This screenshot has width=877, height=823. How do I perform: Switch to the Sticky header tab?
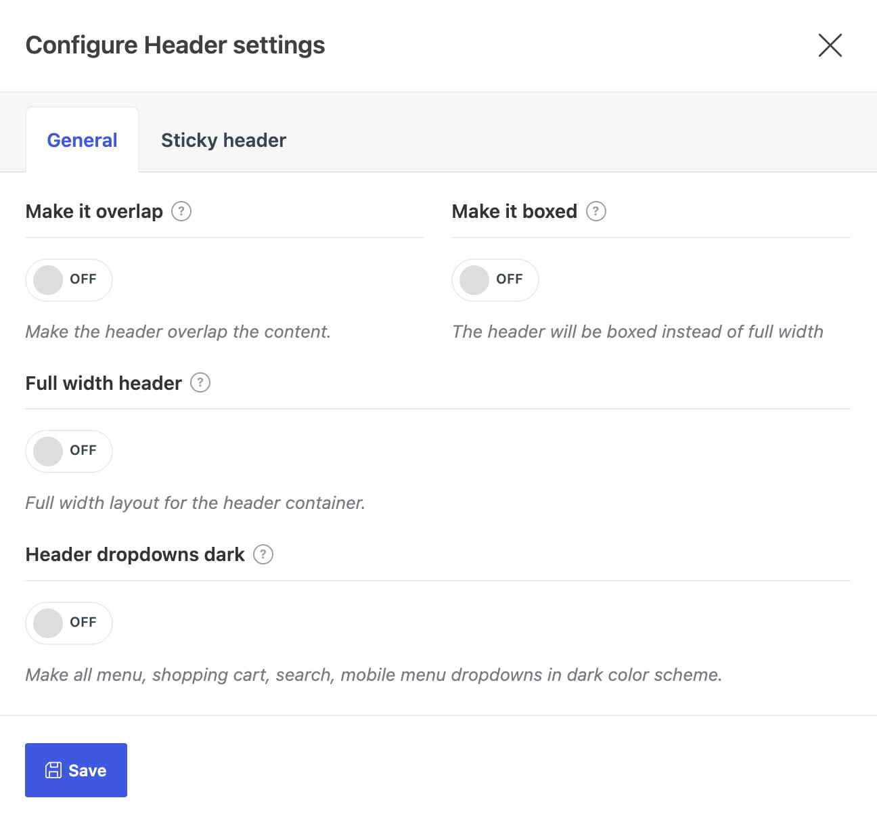[224, 140]
